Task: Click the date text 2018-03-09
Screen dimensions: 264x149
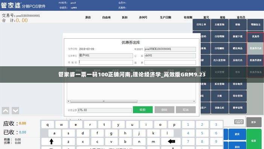Action: pos(86,49)
